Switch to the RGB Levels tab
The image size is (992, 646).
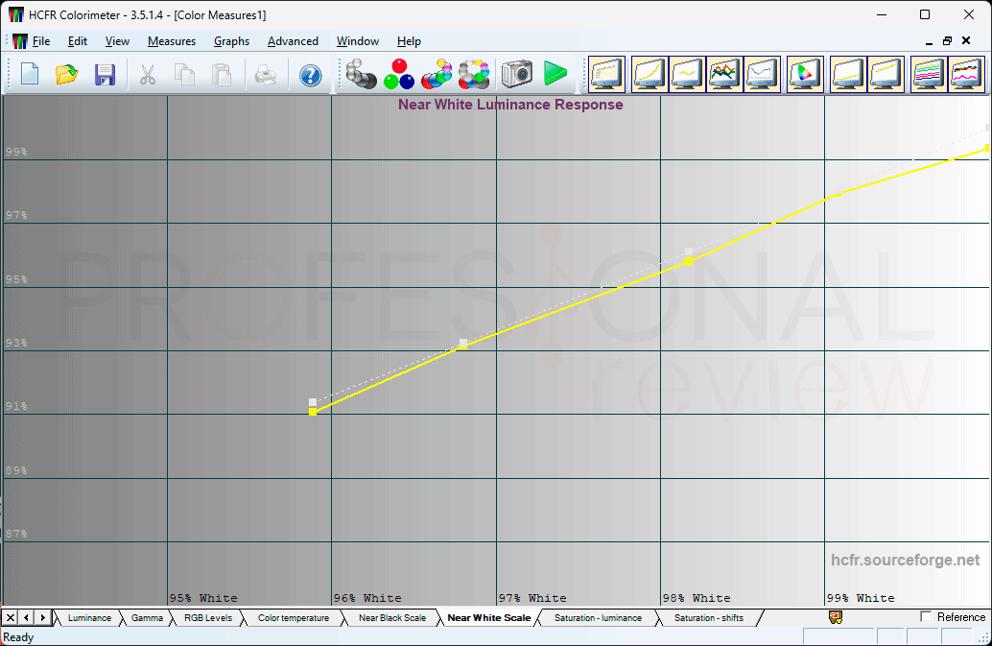click(x=208, y=618)
